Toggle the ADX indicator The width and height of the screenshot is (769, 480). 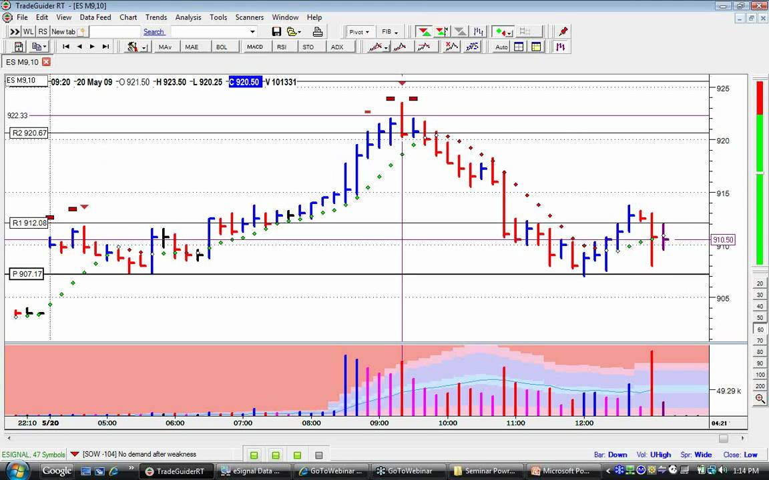point(337,47)
